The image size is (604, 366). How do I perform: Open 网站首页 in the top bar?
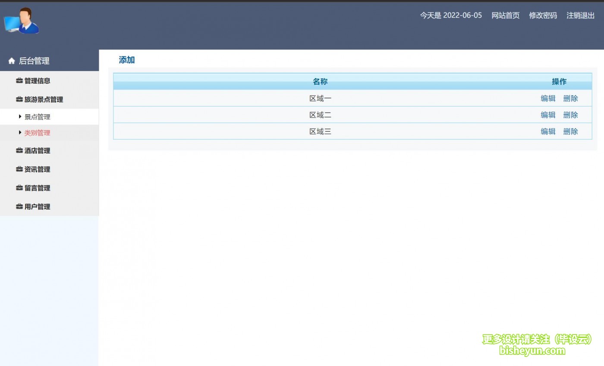(505, 16)
